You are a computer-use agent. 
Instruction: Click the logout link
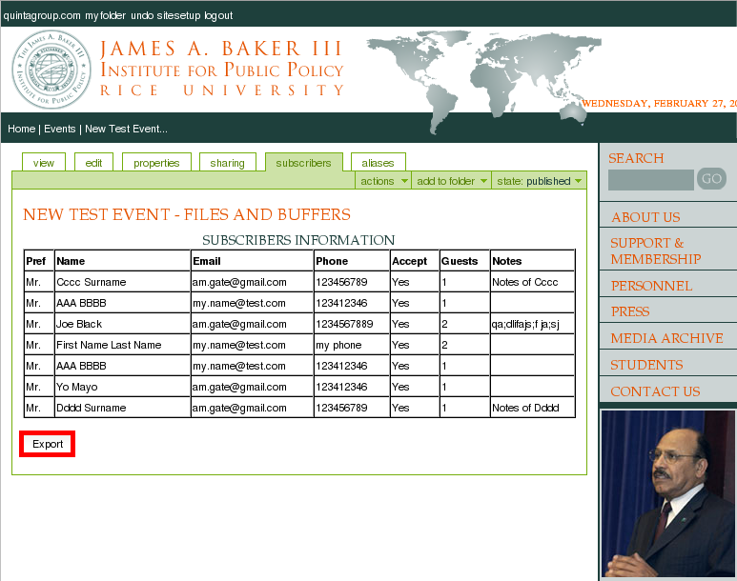pyautogui.click(x=218, y=15)
